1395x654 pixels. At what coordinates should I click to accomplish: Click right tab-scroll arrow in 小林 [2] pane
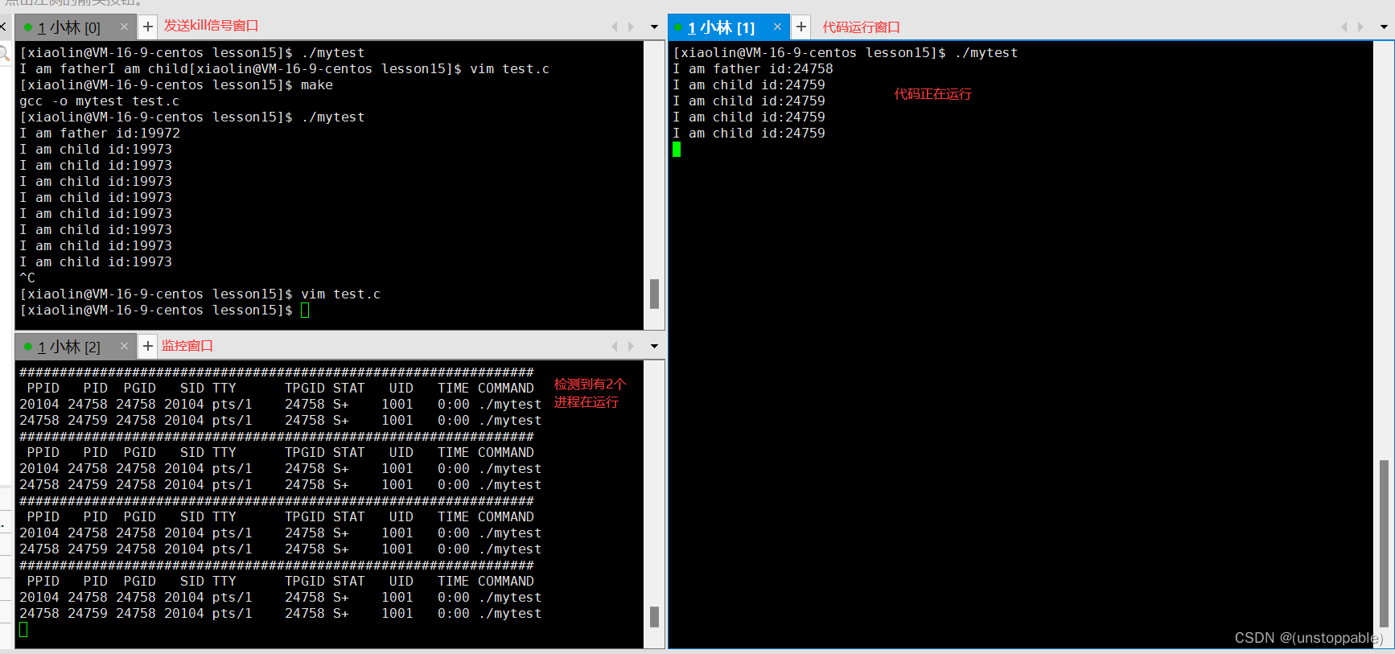point(632,346)
